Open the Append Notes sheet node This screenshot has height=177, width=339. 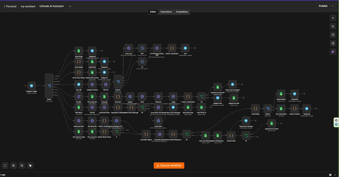(281, 94)
